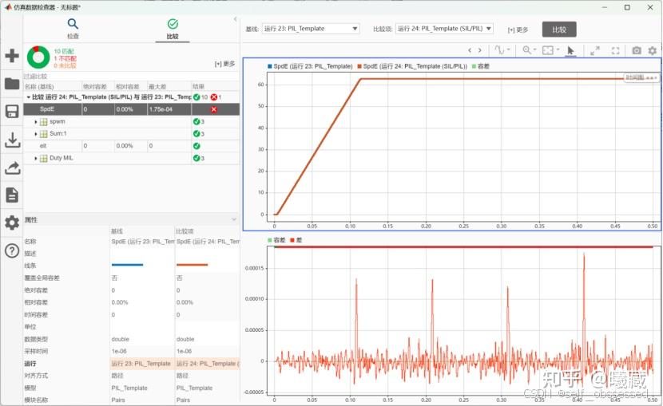Open the 基线 run 23 dropdown
This screenshot has width=663, height=406.
(x=311, y=29)
